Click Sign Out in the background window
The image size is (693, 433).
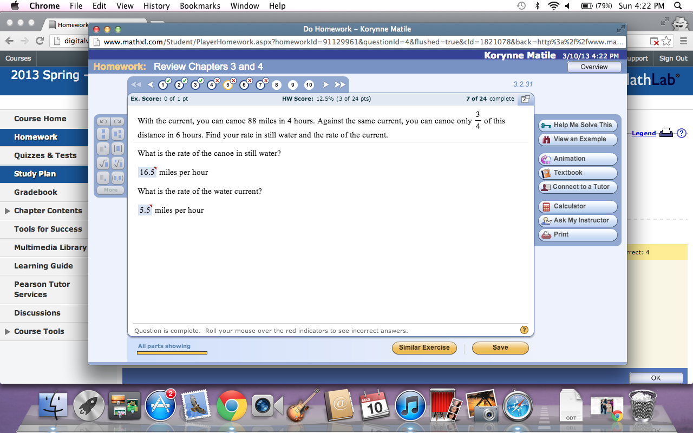click(673, 58)
